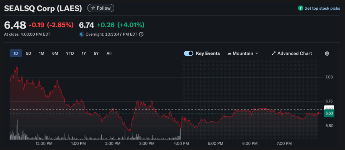Open chart settings gear icon
The width and height of the screenshot is (345, 150).
pos(327,54)
